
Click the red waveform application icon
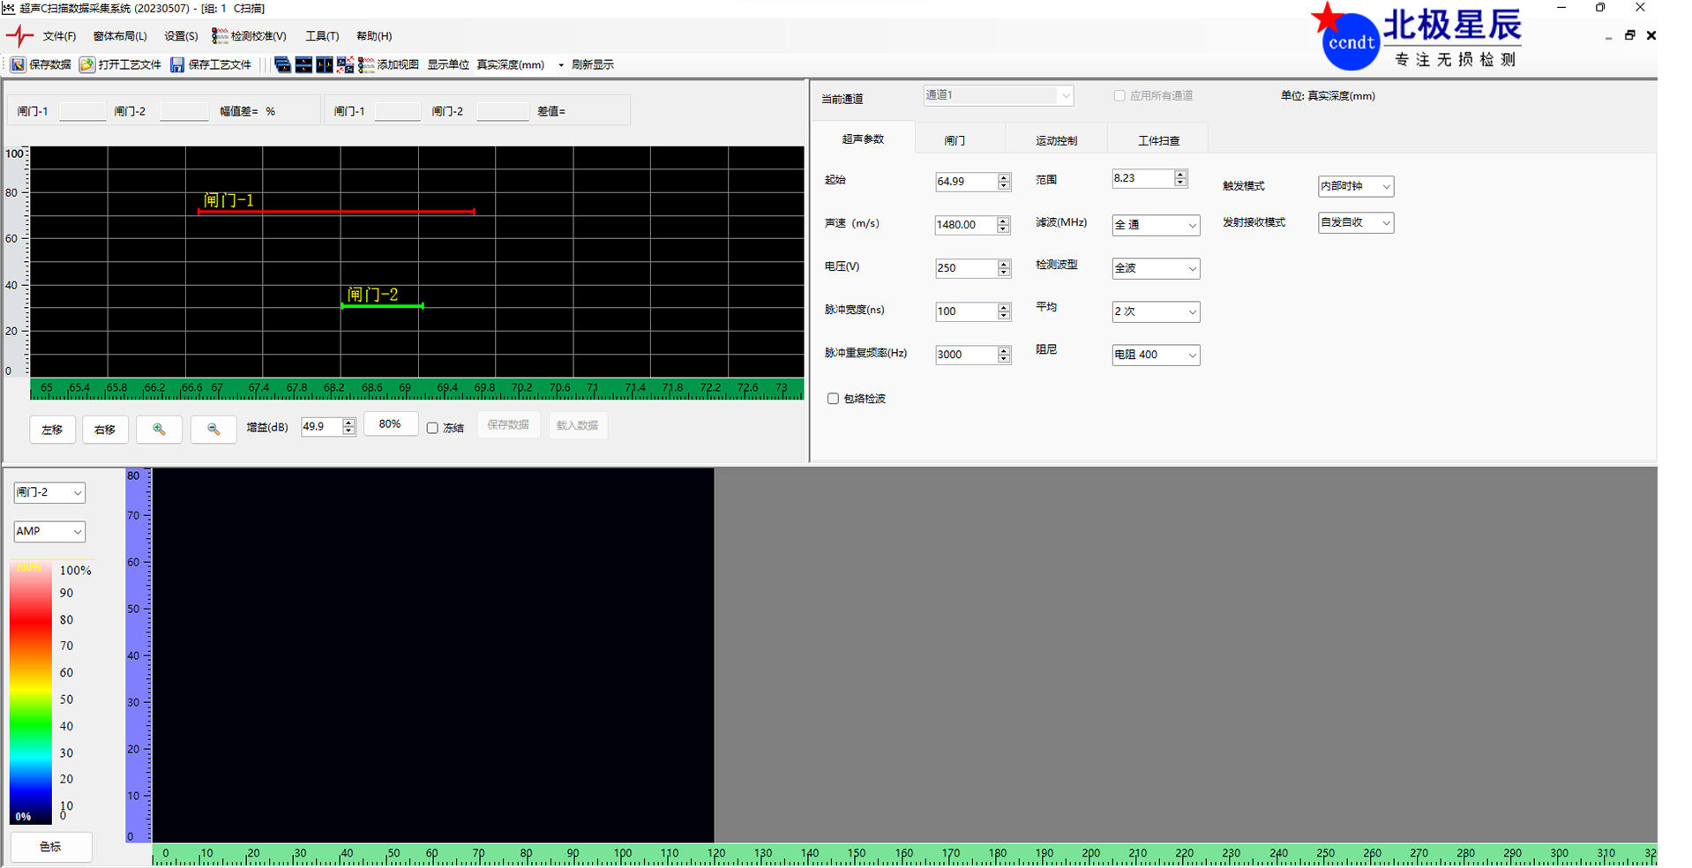point(19,36)
